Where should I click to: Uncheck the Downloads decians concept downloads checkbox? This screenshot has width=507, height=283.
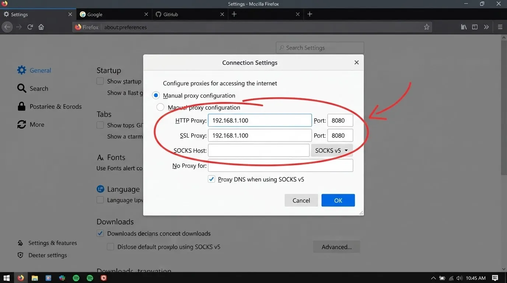coord(100,233)
